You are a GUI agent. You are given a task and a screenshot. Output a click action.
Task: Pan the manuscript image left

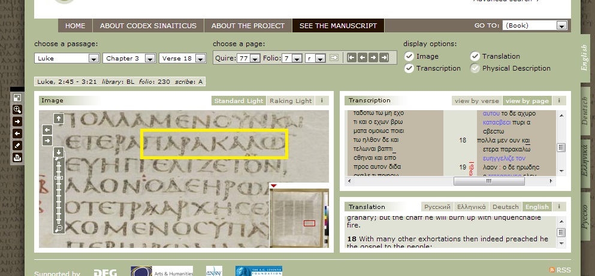[47, 130]
